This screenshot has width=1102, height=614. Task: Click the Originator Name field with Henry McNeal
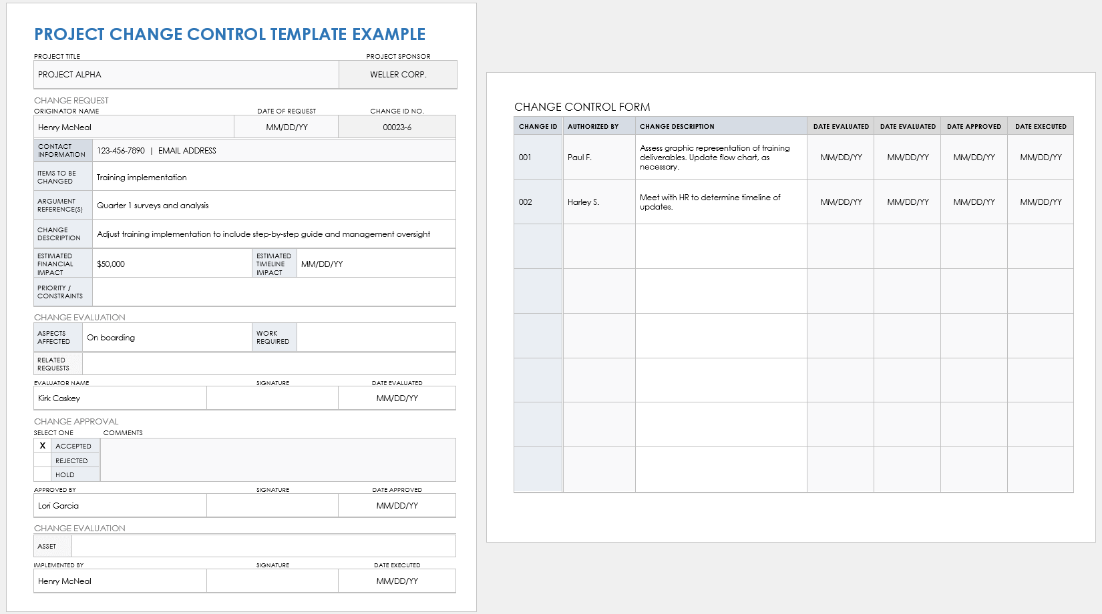coord(134,127)
